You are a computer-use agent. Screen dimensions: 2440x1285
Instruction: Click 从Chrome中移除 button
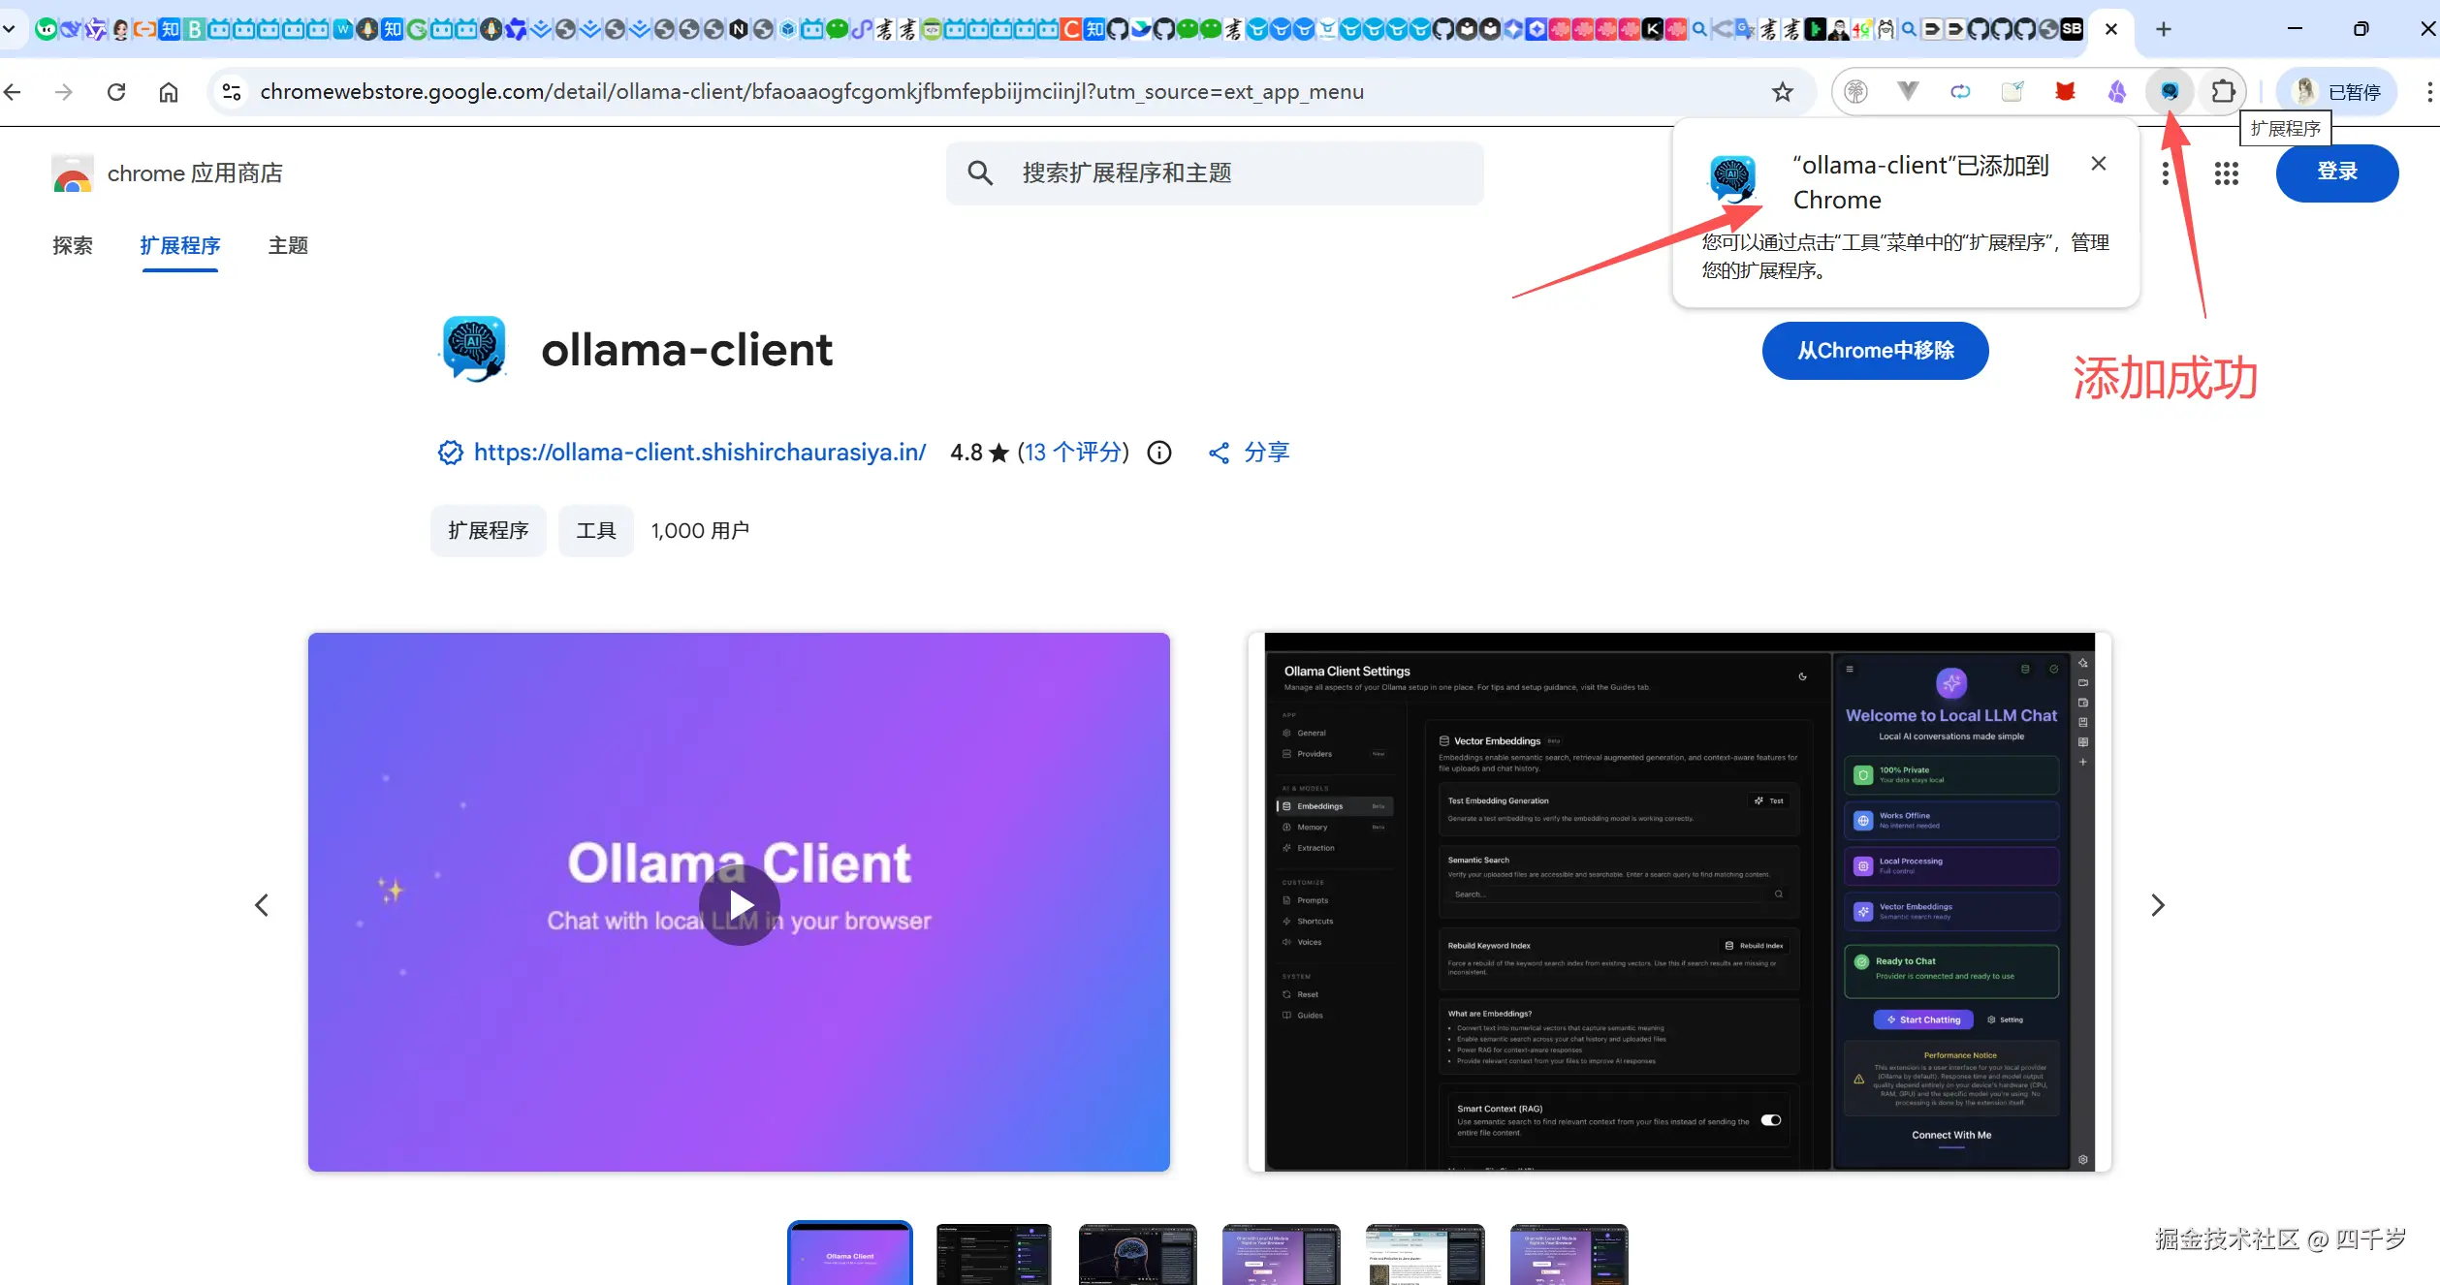click(x=1875, y=351)
